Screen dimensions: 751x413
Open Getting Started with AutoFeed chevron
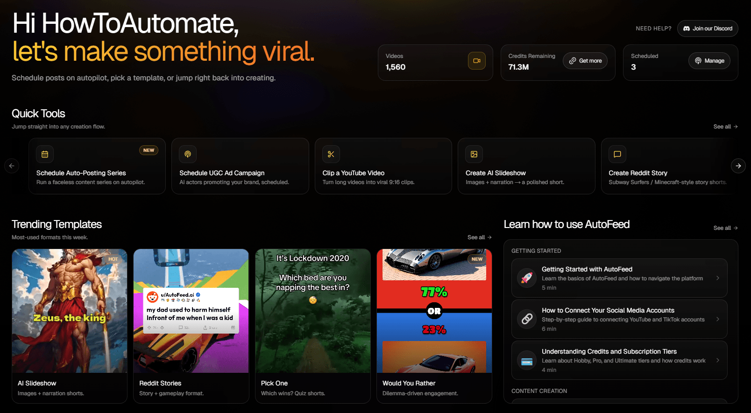coord(718,278)
